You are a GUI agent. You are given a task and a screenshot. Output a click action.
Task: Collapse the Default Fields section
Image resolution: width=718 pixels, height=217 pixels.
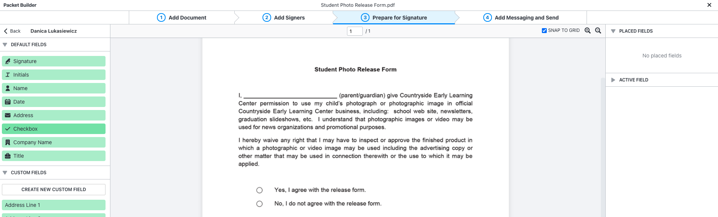tap(5, 45)
